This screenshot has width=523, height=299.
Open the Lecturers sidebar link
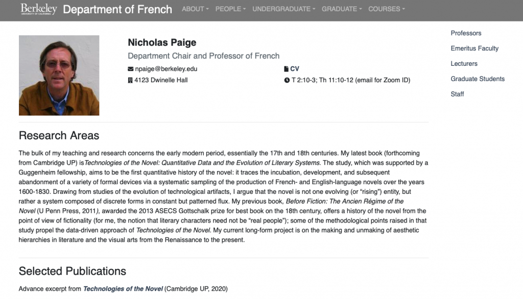pyautogui.click(x=464, y=64)
